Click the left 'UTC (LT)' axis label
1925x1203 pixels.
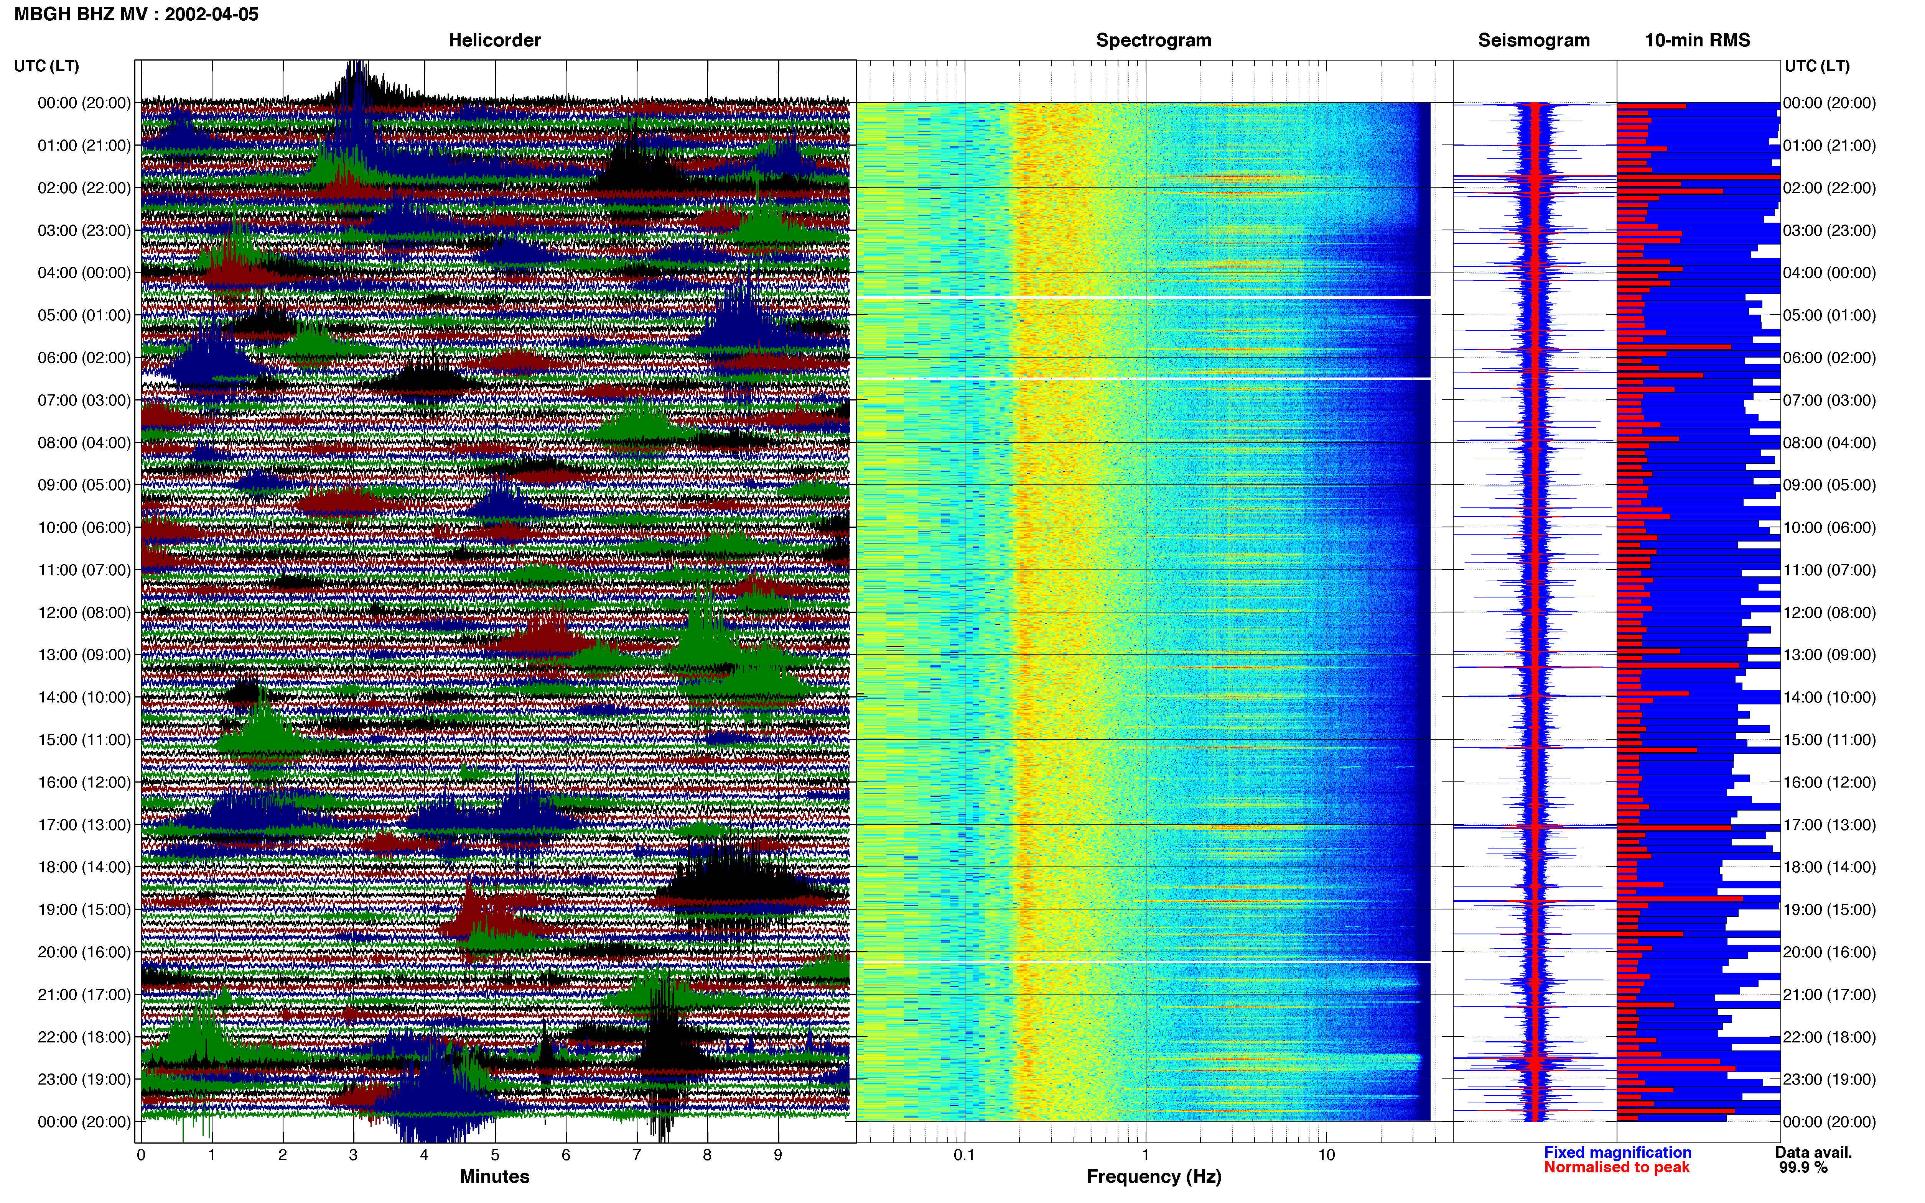pyautogui.click(x=46, y=66)
